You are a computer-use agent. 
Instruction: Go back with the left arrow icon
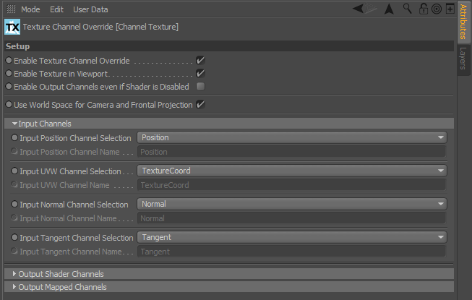pos(359,9)
